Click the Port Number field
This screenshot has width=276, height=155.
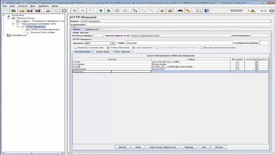[x=260, y=36]
